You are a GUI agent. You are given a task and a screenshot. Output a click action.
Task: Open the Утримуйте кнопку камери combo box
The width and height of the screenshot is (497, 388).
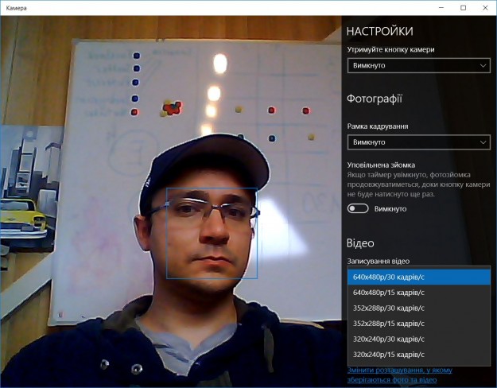[418, 65]
